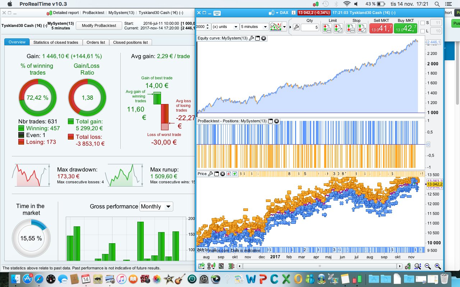Screen dimensions: 460x287
Task: Click the magnifier with blue arrows icon
Action: point(418,266)
